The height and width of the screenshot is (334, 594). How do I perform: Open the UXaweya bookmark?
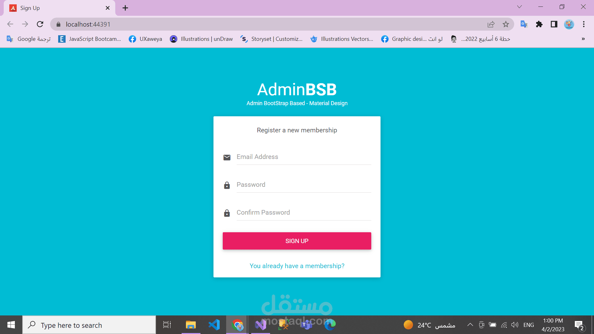pos(145,39)
